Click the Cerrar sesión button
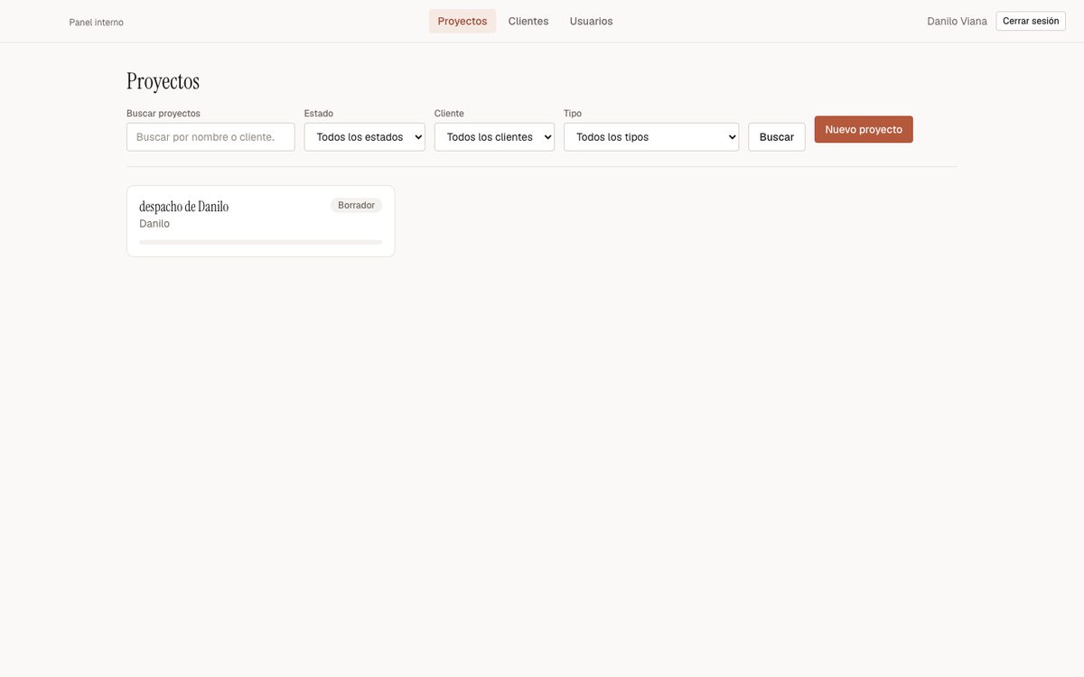 click(1031, 21)
